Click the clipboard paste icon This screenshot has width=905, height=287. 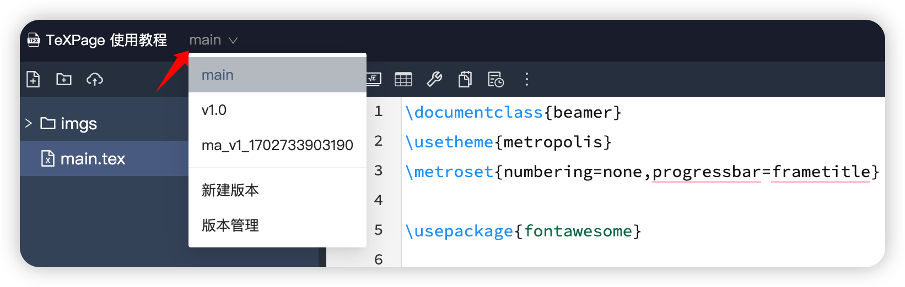tap(465, 80)
